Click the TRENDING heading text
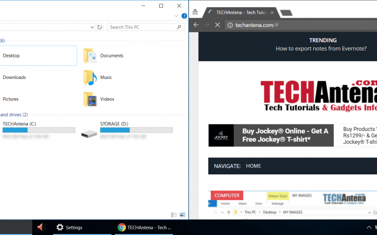 pyautogui.click(x=323, y=40)
